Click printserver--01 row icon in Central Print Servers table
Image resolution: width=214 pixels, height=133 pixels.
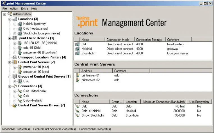tap(78, 75)
